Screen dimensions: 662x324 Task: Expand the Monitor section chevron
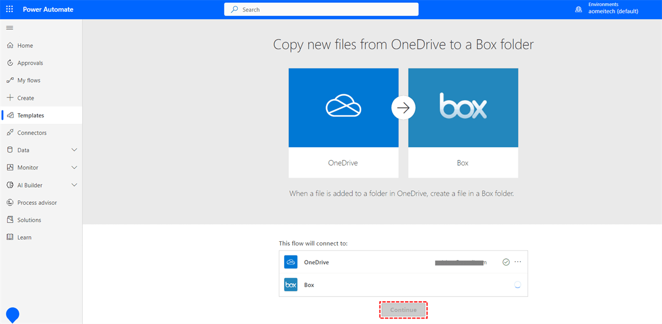[74, 167]
